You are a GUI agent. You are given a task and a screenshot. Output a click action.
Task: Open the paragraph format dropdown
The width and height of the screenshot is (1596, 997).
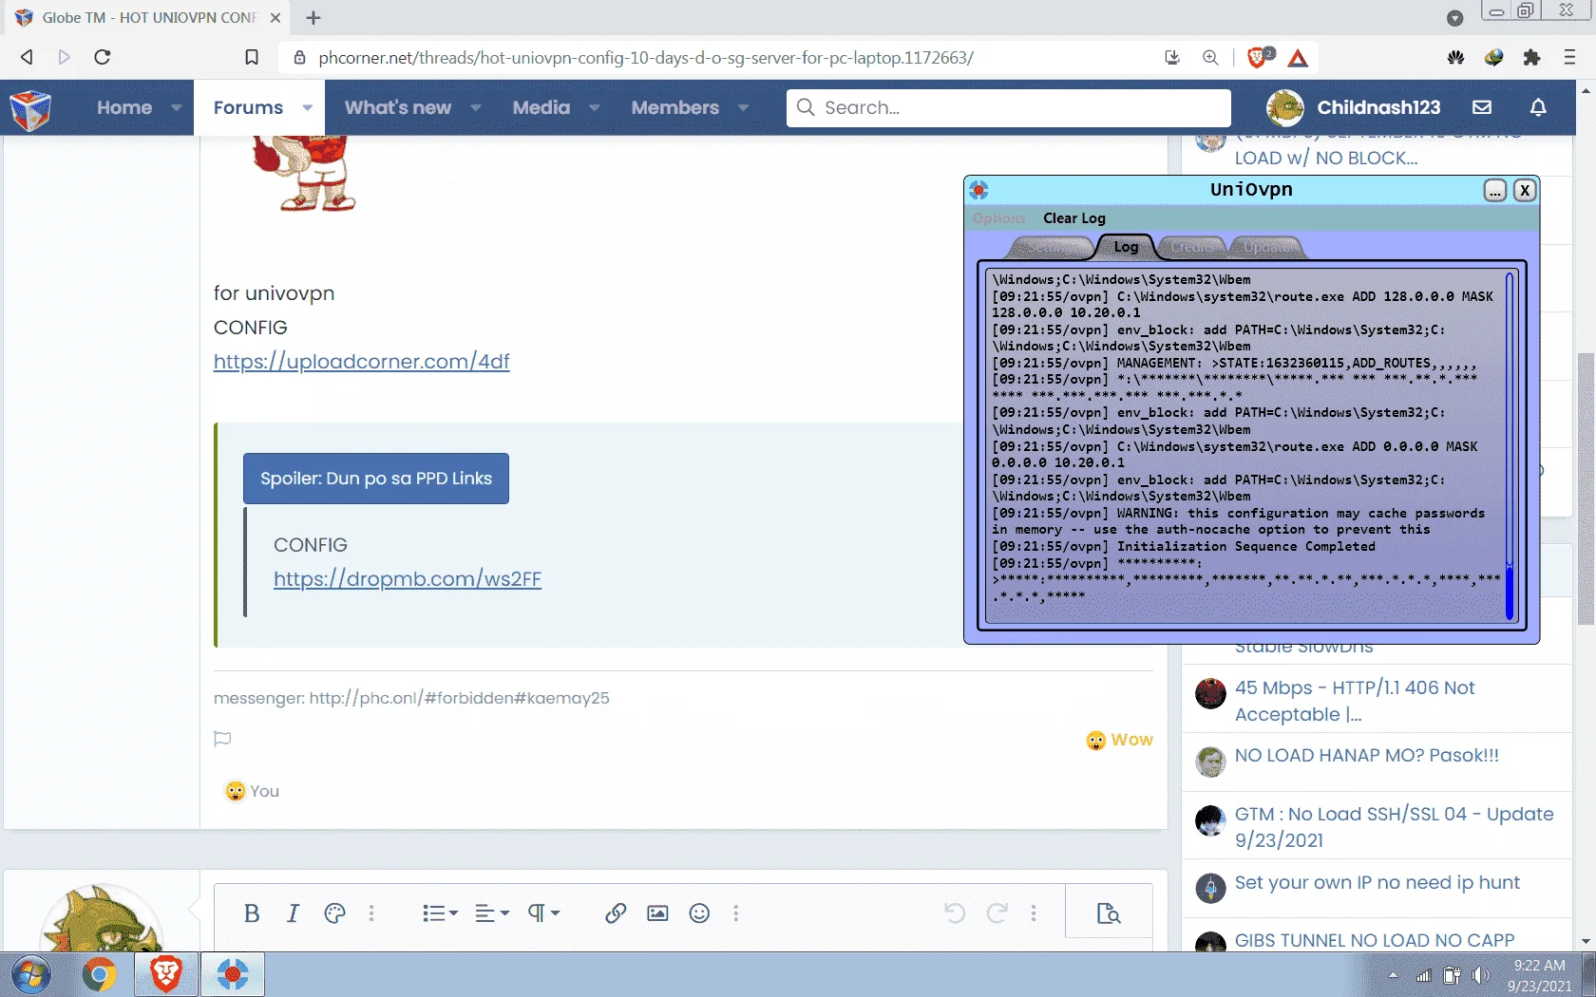coord(543,913)
